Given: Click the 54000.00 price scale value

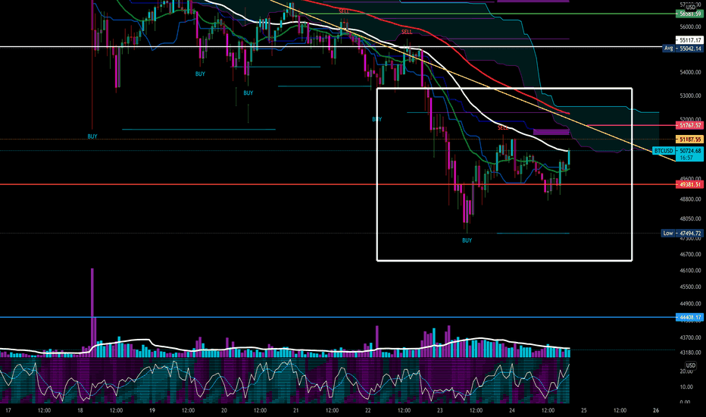Looking at the screenshot, I should pos(691,72).
